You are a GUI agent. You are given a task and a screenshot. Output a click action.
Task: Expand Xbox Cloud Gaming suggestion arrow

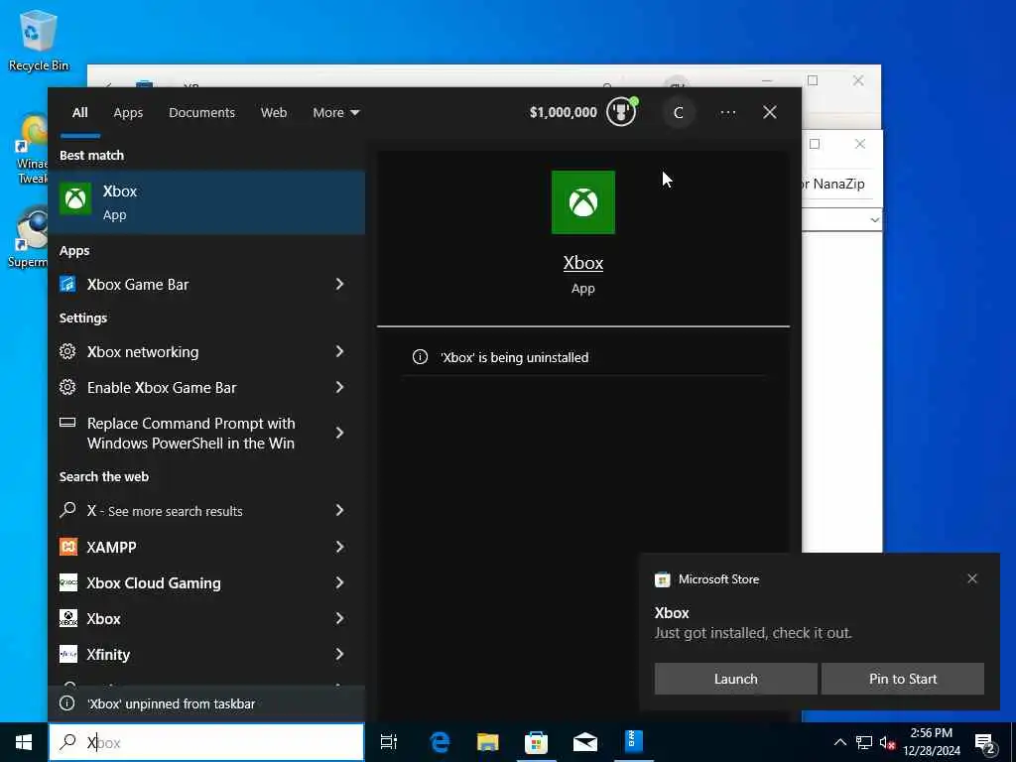point(339,583)
